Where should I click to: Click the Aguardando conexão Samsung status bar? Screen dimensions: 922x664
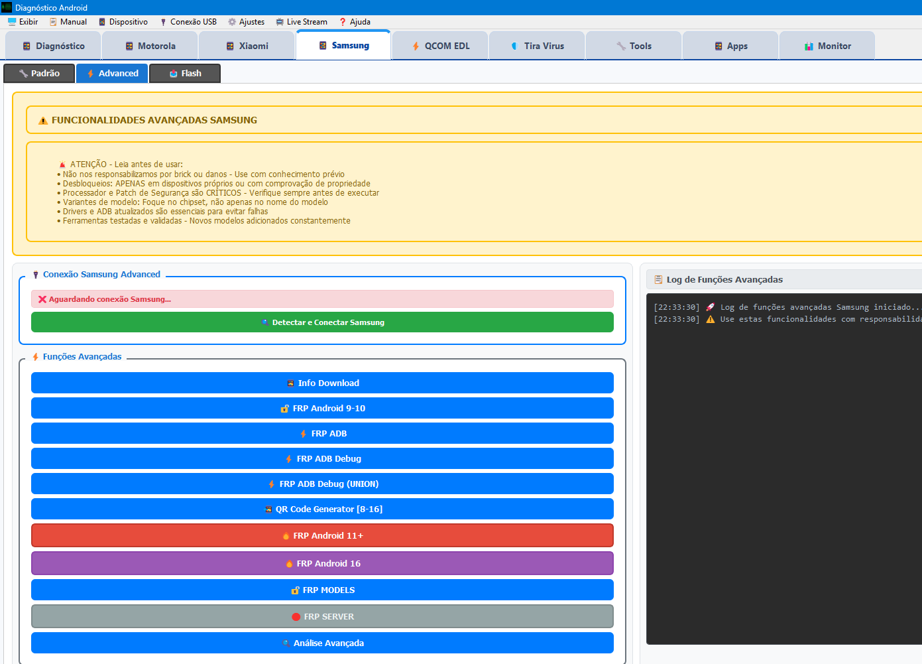coord(322,299)
